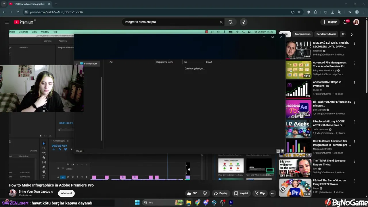Open the YouTube hamburger guide menu

coord(7,22)
